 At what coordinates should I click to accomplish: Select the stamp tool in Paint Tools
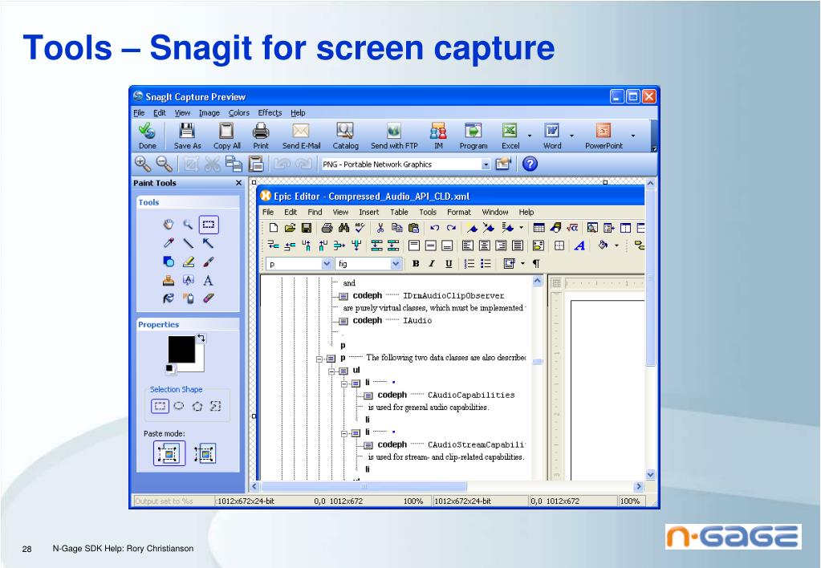pos(168,280)
